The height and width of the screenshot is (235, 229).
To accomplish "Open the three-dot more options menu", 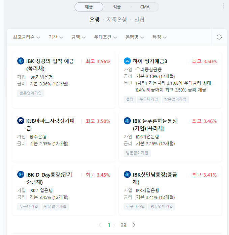I will click(x=223, y=6).
